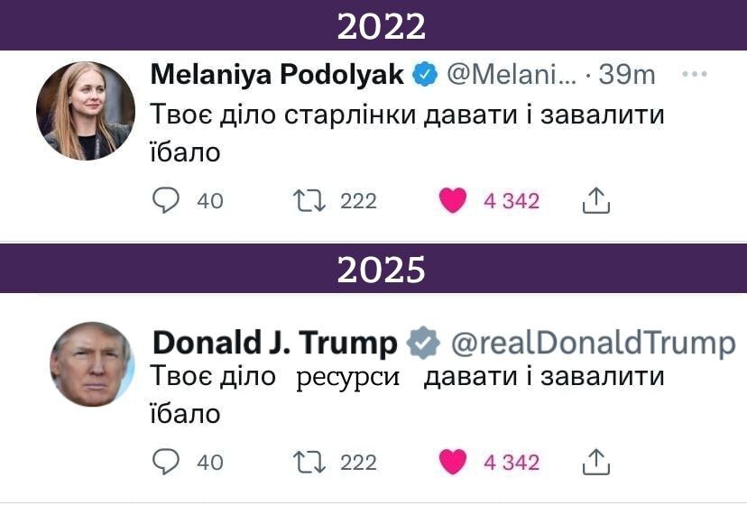Share Melaniya Podolyak's tweet
The height and width of the screenshot is (505, 747).
click(x=595, y=200)
